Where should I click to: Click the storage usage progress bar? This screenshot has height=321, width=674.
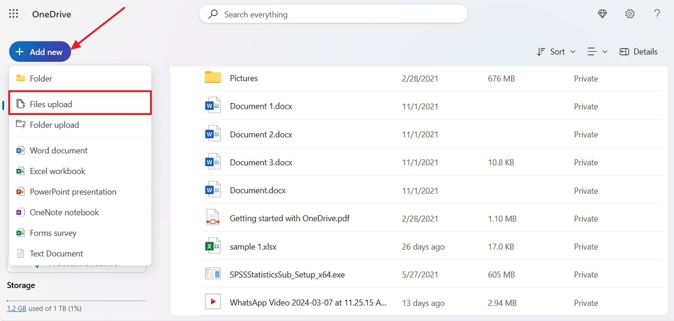coord(76,300)
